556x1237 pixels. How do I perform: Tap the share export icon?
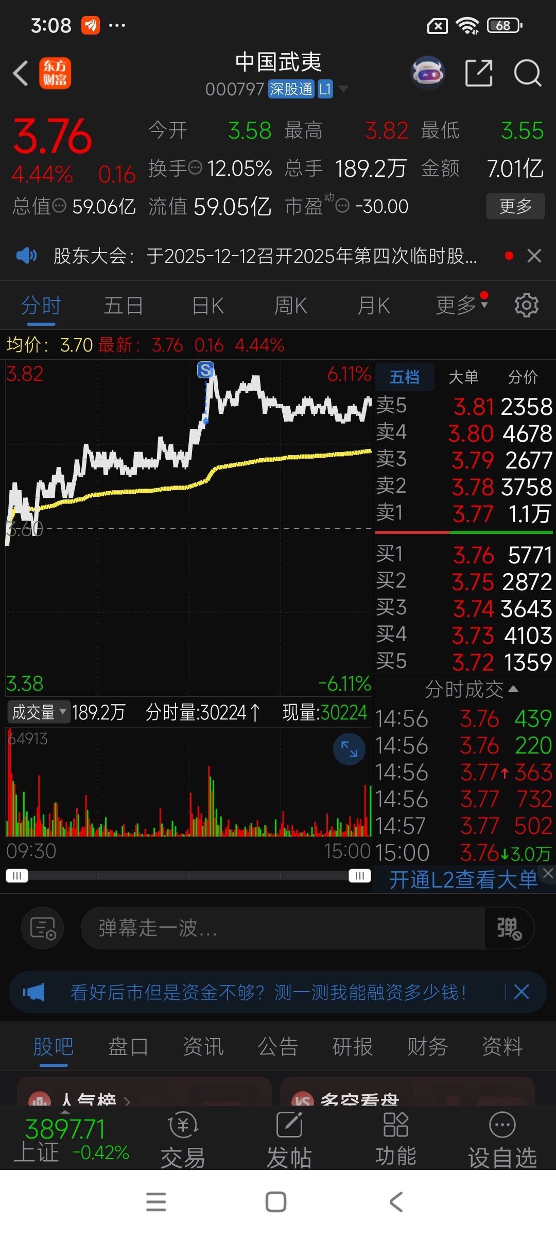(x=479, y=73)
